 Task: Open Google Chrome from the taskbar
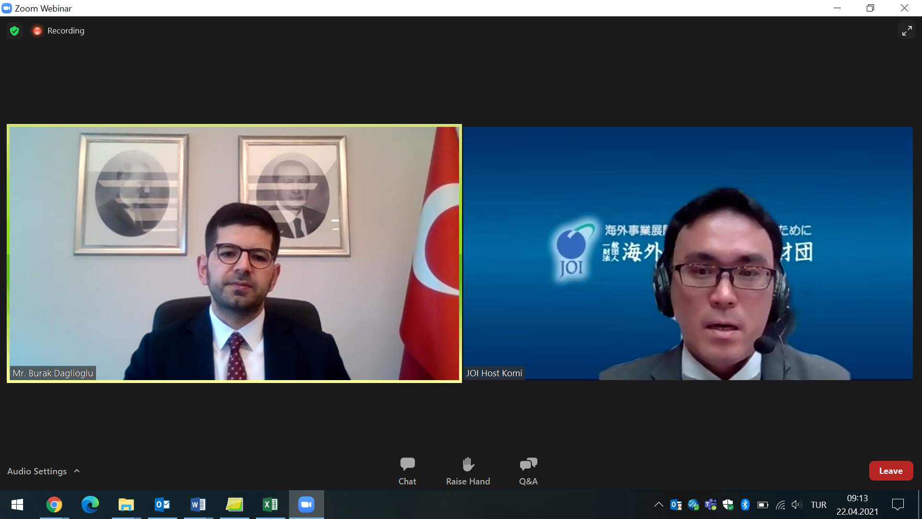point(54,505)
